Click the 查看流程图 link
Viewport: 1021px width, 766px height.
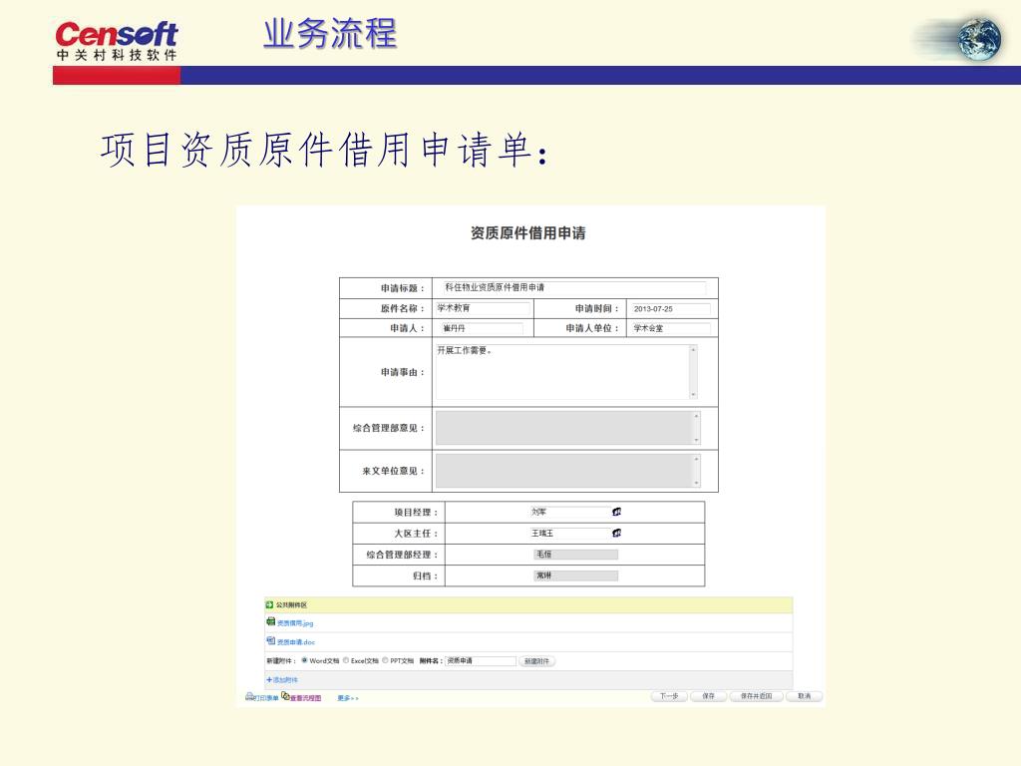click(305, 698)
